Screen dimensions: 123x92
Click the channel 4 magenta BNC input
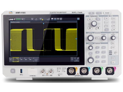coord(110,71)
